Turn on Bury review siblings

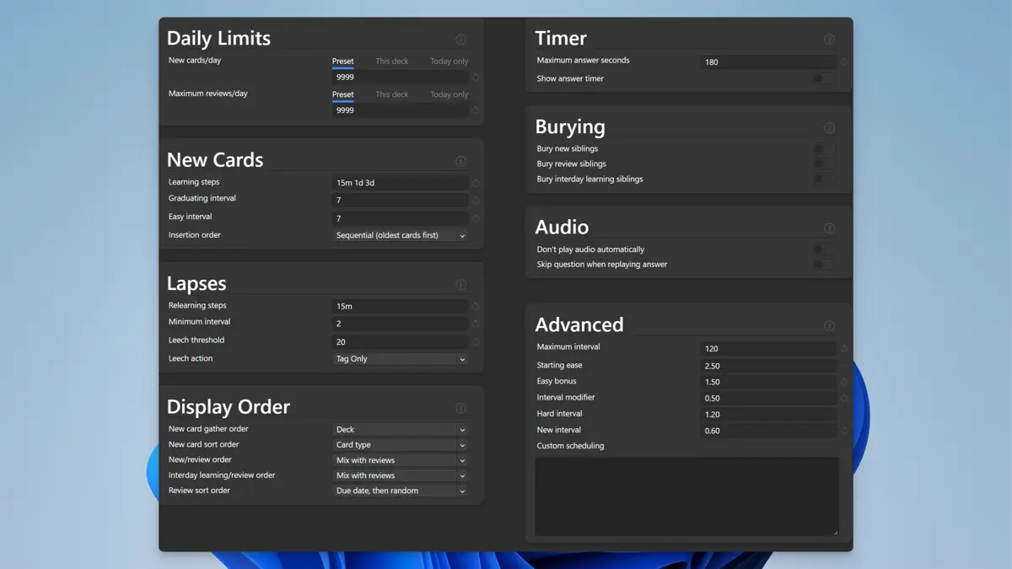coord(824,164)
